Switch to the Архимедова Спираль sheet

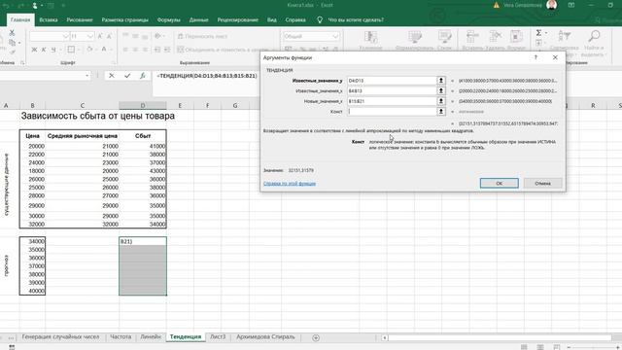265,336
